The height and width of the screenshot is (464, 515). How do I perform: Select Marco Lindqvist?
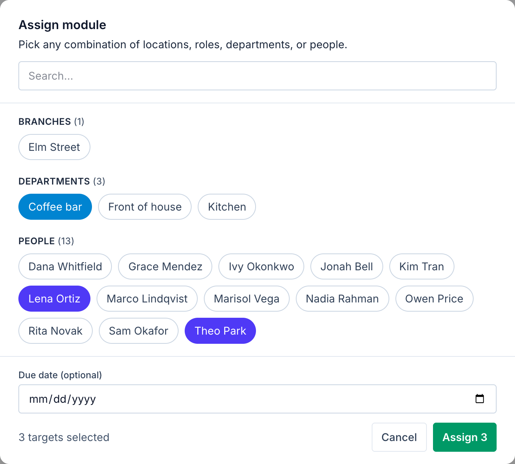pyautogui.click(x=147, y=299)
